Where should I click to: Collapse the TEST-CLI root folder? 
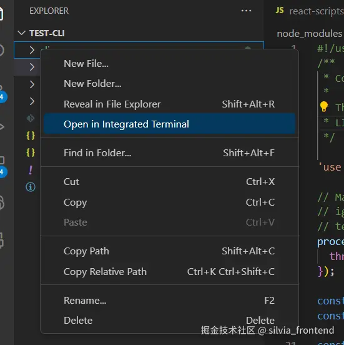tap(22, 33)
